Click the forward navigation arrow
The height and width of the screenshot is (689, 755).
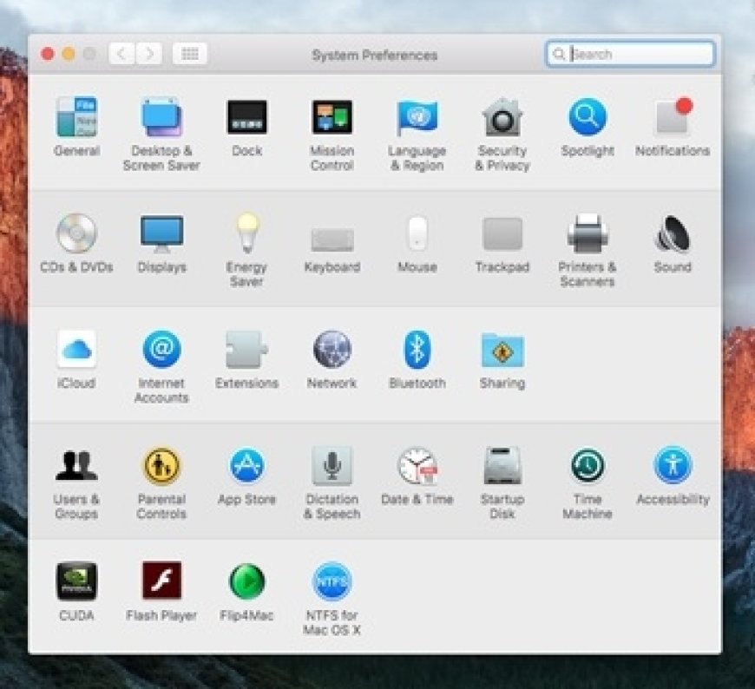(148, 54)
